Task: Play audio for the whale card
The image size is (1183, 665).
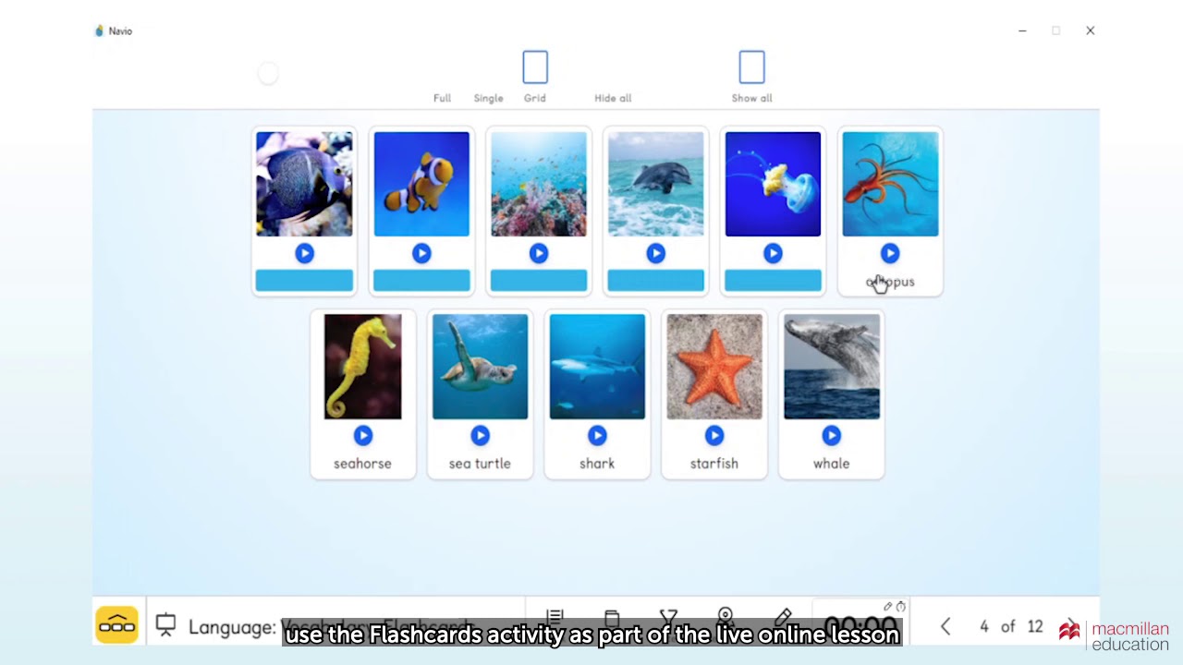Action: [832, 435]
